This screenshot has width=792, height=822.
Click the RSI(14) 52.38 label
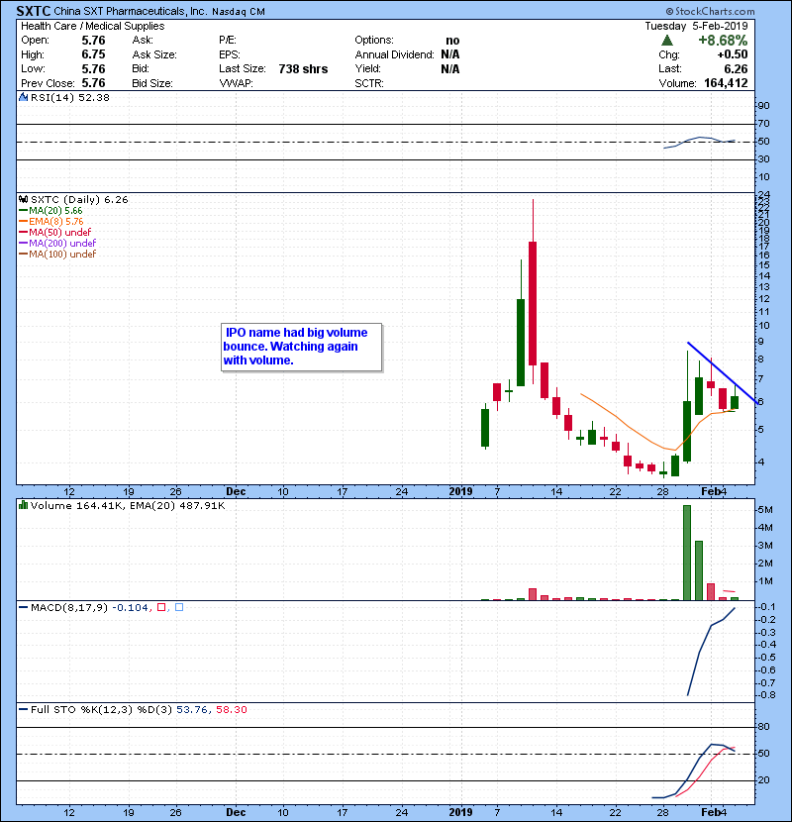point(69,97)
